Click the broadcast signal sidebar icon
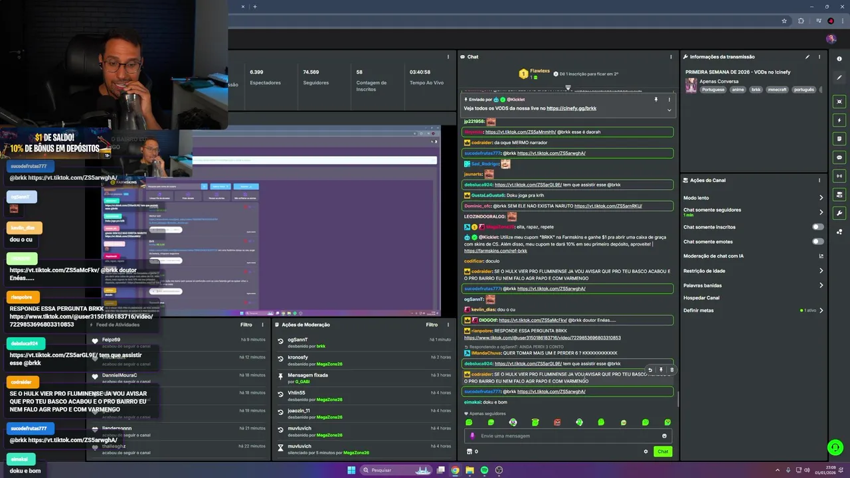 coord(839,176)
